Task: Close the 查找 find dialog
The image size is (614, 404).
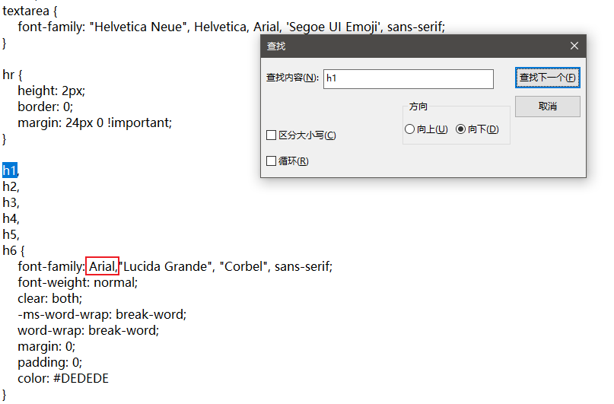Action: tap(574, 46)
